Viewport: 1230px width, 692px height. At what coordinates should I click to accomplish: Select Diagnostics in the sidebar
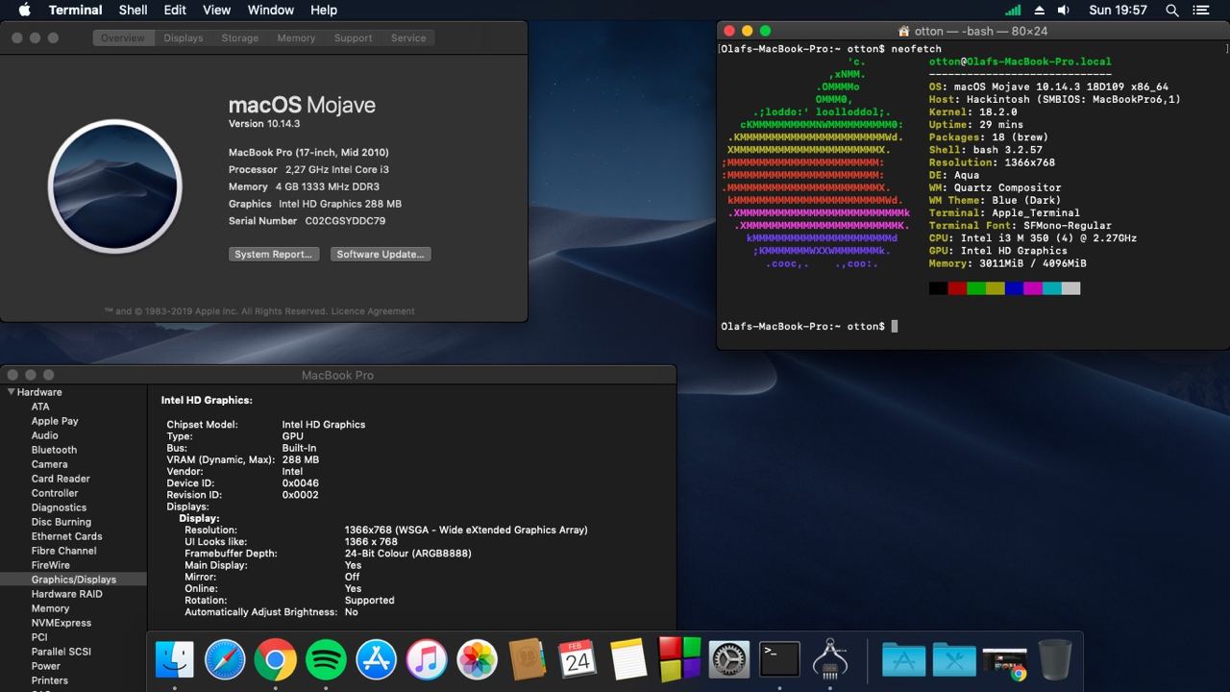point(59,507)
